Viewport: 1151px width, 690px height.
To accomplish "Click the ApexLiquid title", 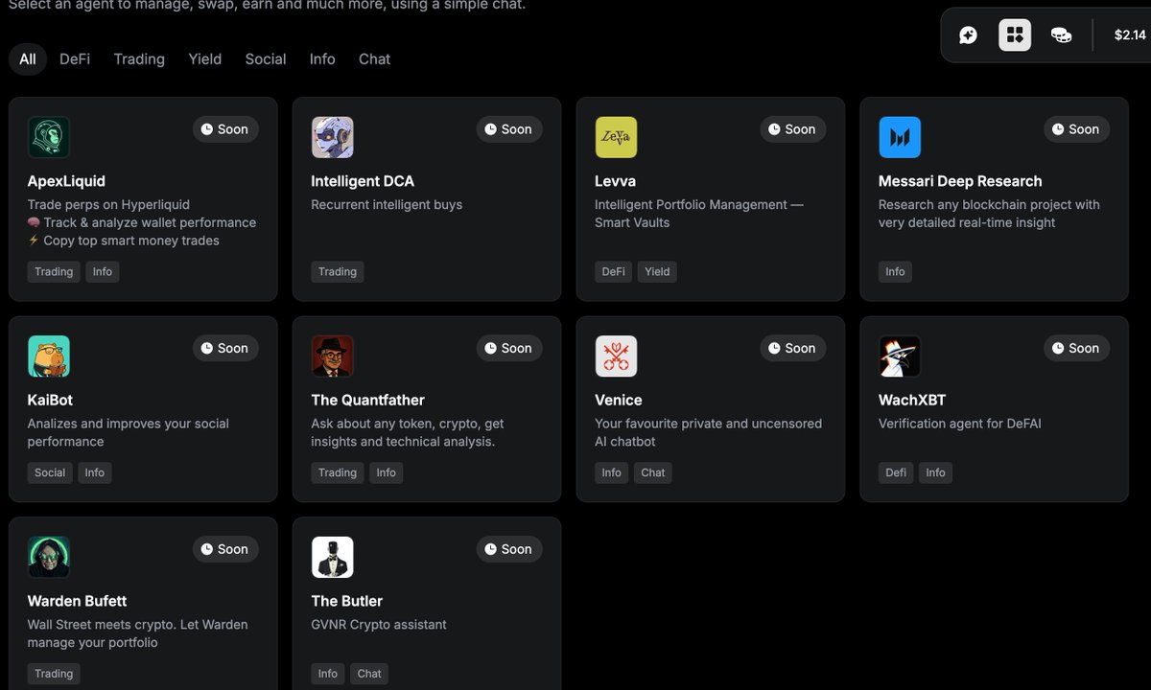I will click(66, 181).
